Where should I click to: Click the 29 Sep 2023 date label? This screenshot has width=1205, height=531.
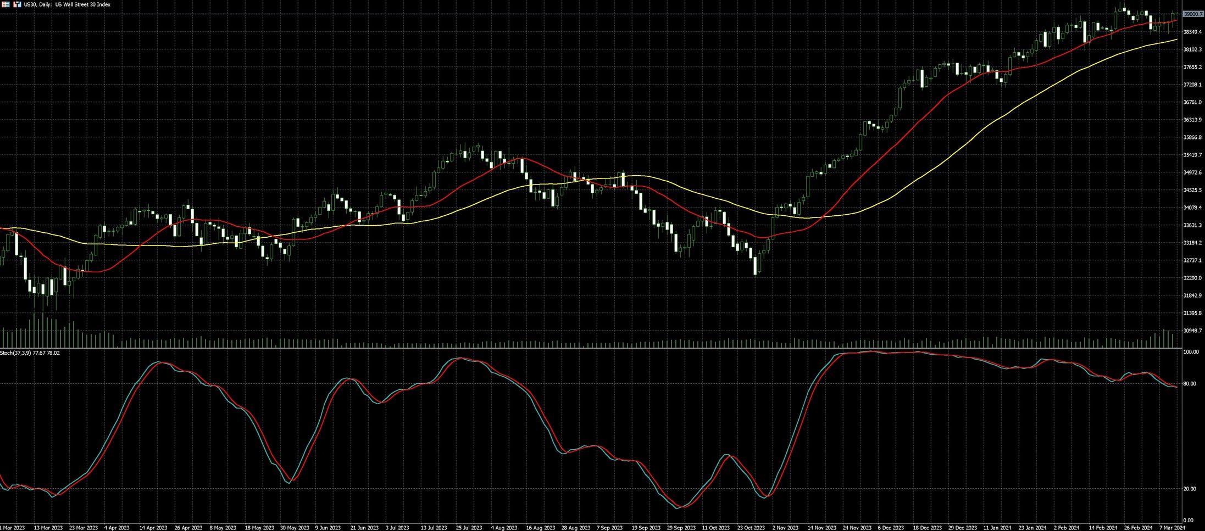[x=681, y=528]
